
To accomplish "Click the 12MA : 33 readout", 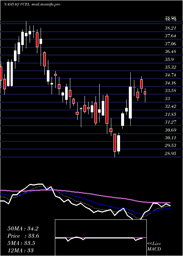I will (x=20, y=250).
